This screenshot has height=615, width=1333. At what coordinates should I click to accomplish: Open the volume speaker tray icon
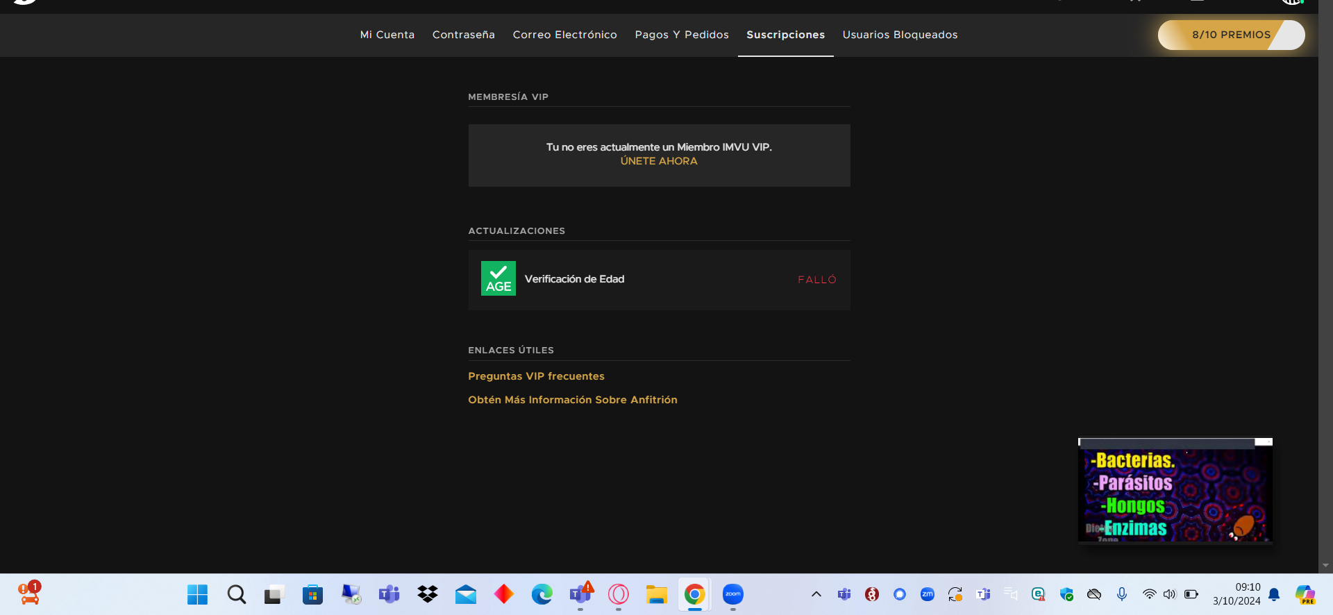pos(1170,594)
